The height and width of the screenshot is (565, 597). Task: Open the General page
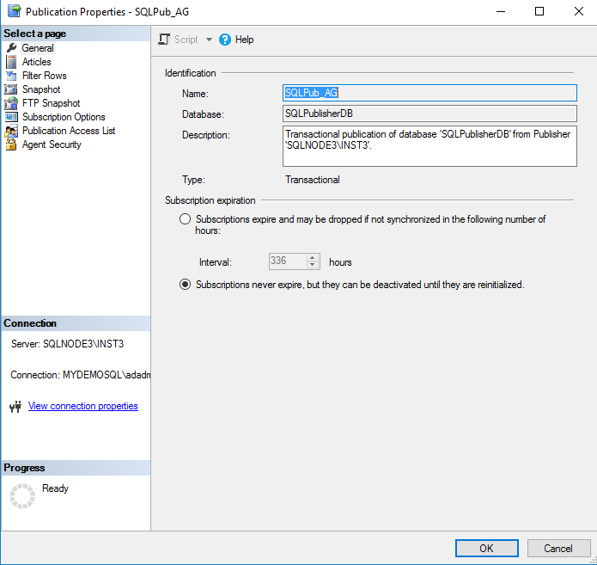pos(38,48)
